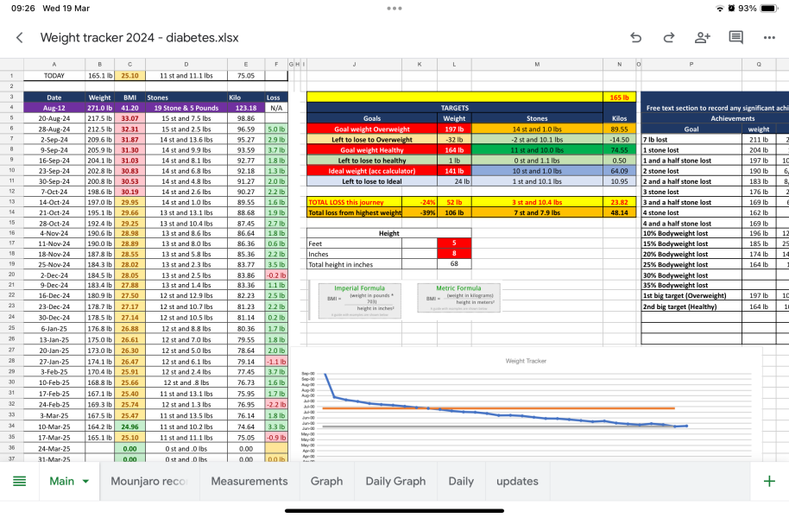This screenshot has height=518, width=789.
Task: Open the sheet list via green hamburger icon
Action: 19,481
